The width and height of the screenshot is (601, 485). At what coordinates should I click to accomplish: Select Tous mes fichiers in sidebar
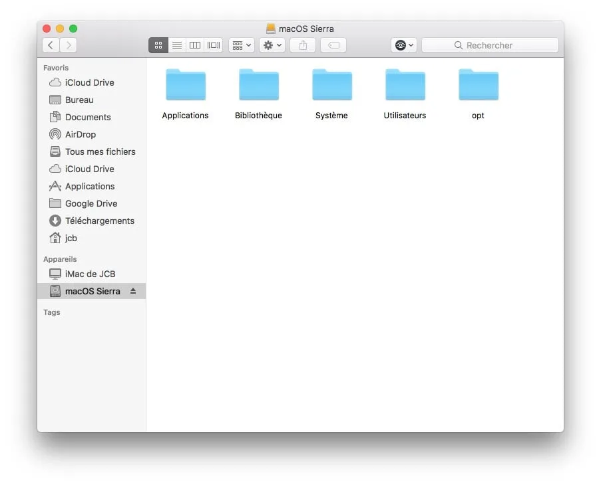pos(91,151)
